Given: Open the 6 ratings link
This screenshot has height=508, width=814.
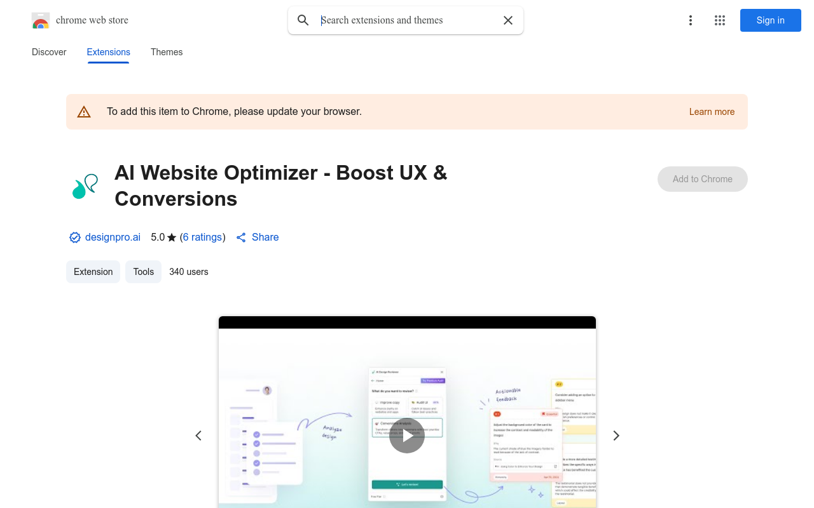Looking at the screenshot, I should [203, 237].
